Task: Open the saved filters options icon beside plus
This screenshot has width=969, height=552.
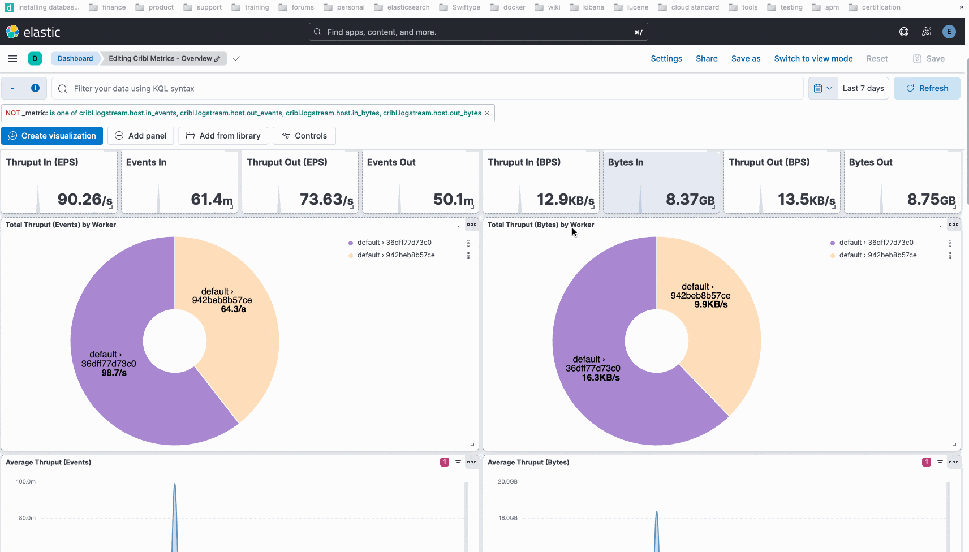Action: click(12, 88)
